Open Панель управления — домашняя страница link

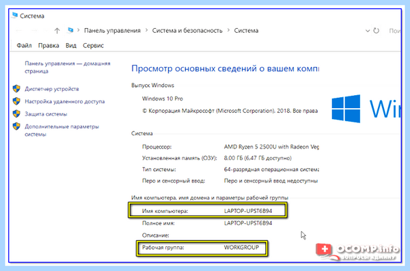(68, 67)
